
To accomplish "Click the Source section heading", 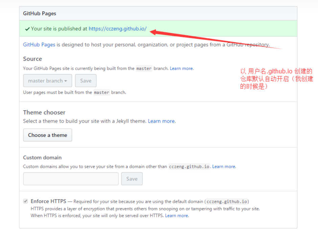I will (32, 59).
